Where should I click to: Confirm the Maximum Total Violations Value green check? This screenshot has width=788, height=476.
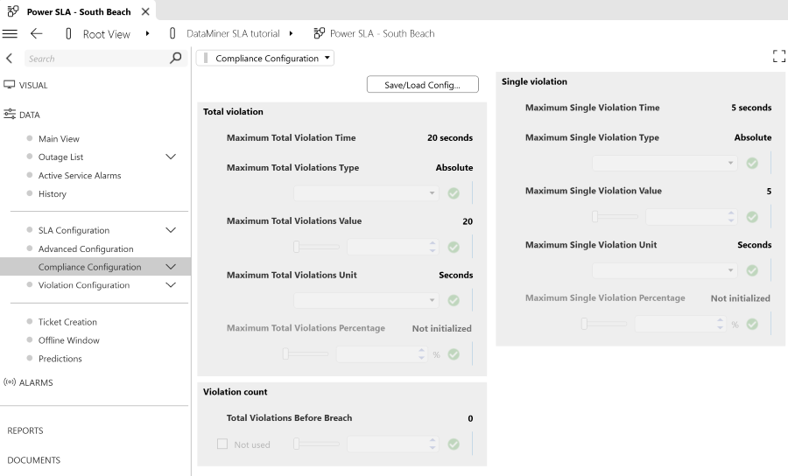pos(454,247)
